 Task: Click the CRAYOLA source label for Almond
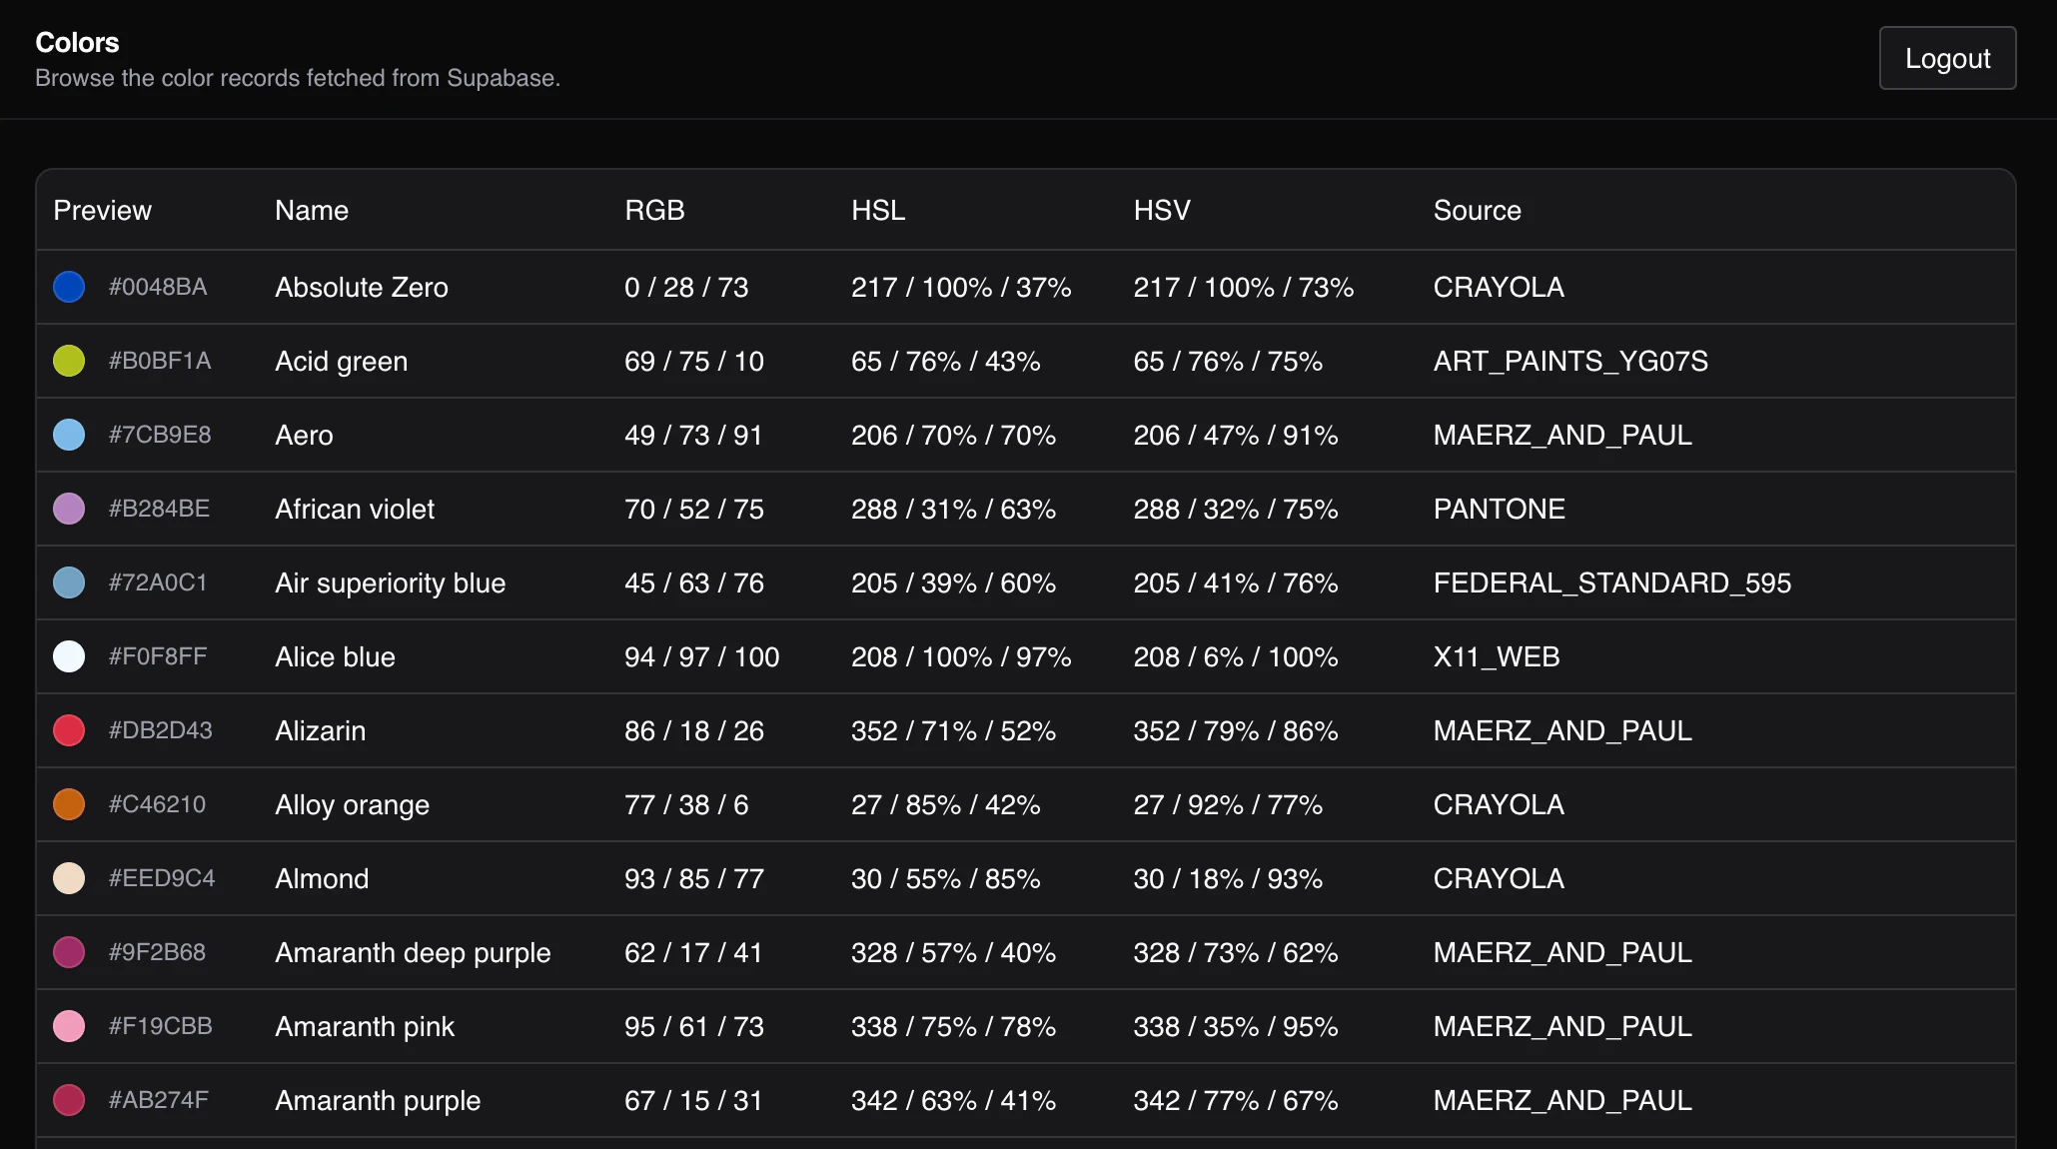pyautogui.click(x=1498, y=878)
